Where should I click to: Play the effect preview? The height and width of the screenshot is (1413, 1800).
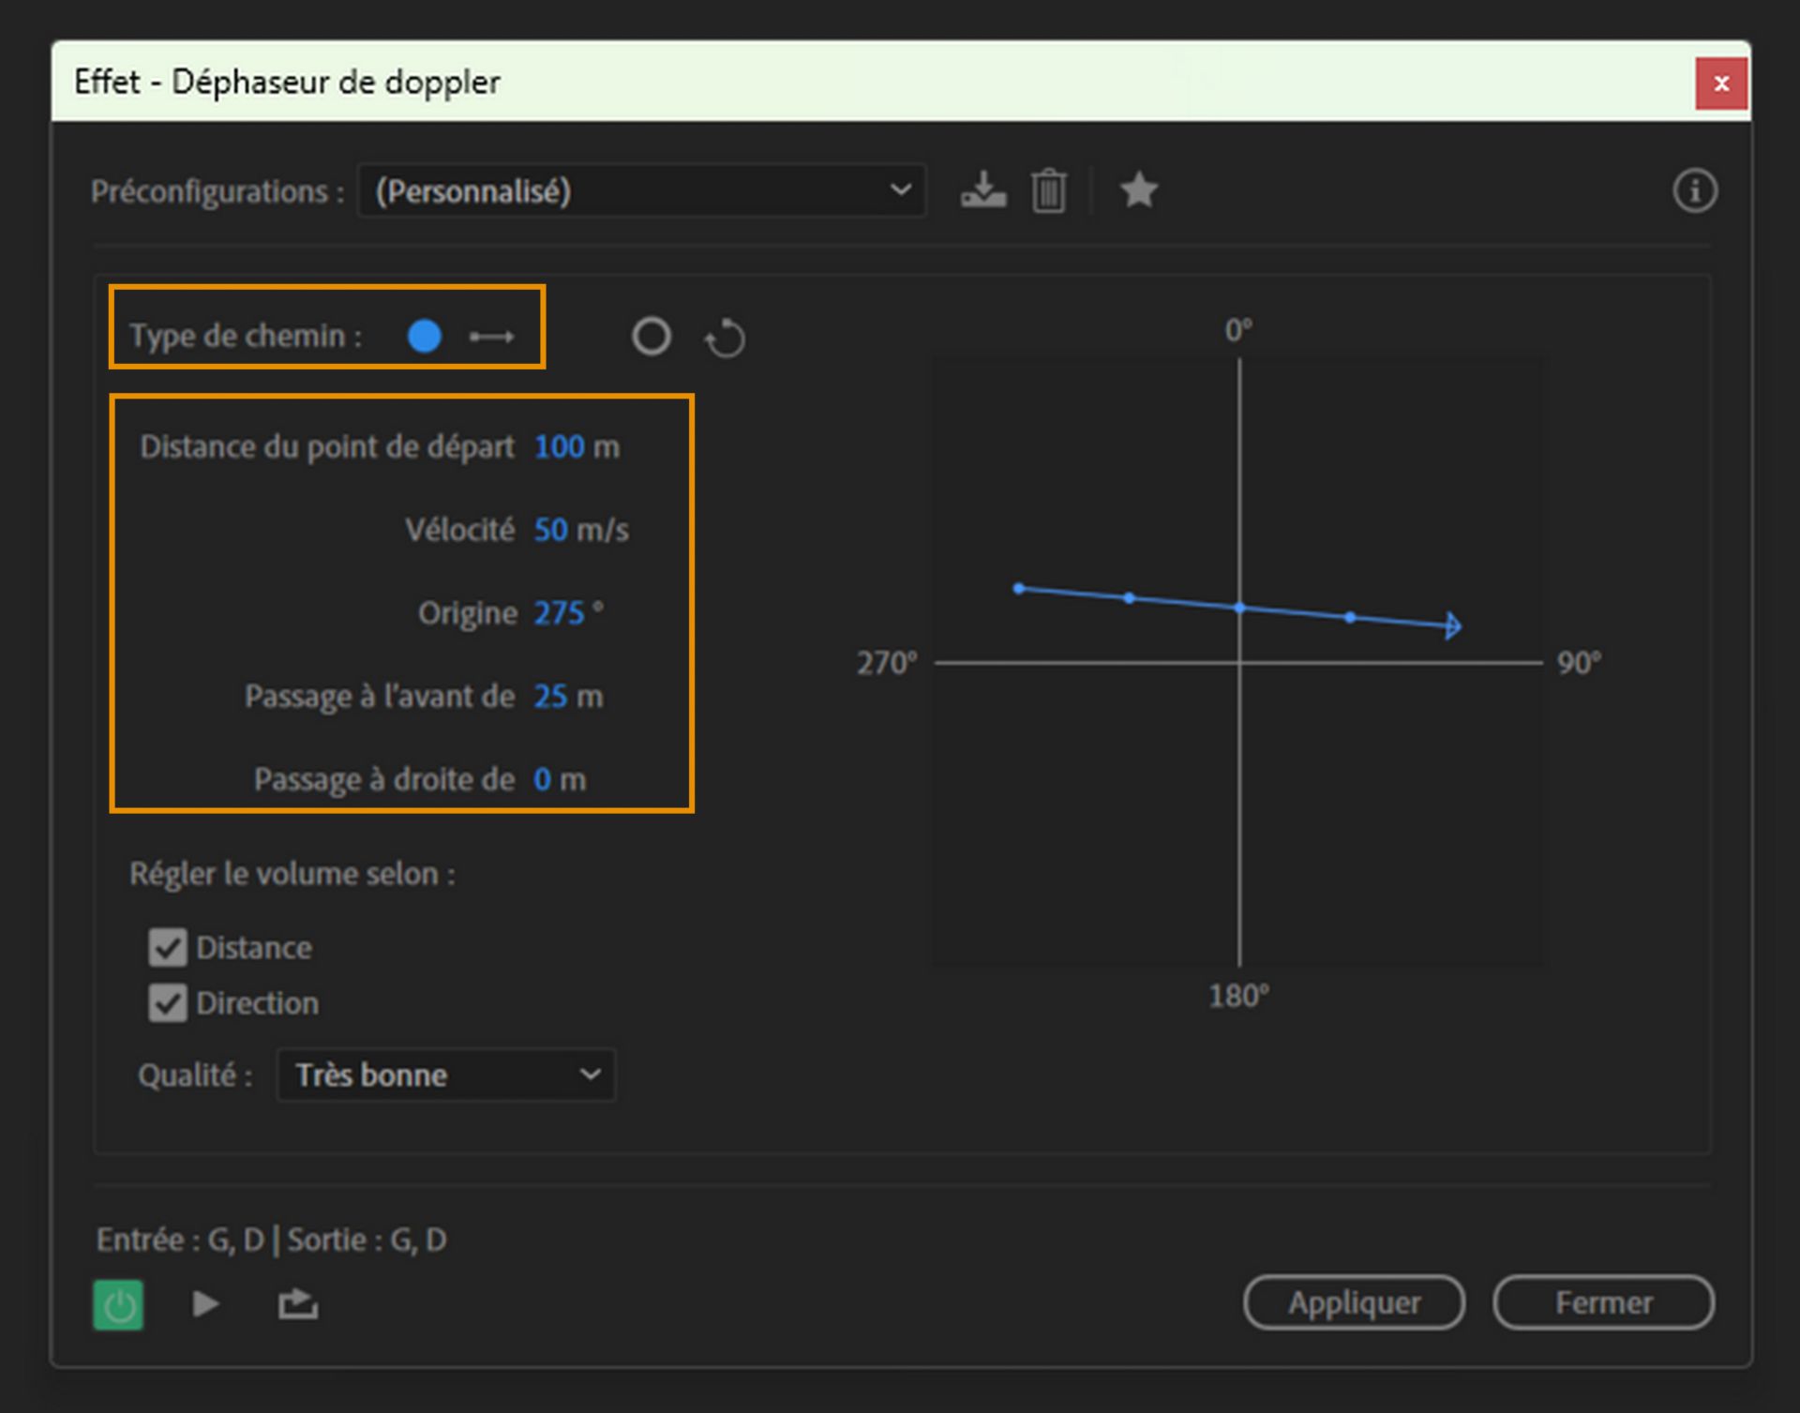click(x=205, y=1304)
